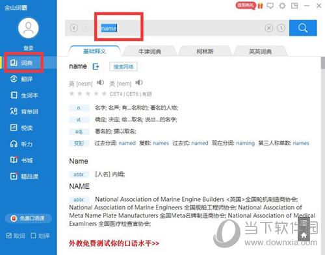The height and width of the screenshot is (255, 325).
Task: Open the 生词本 vocabulary notebook
Action: click(x=24, y=95)
